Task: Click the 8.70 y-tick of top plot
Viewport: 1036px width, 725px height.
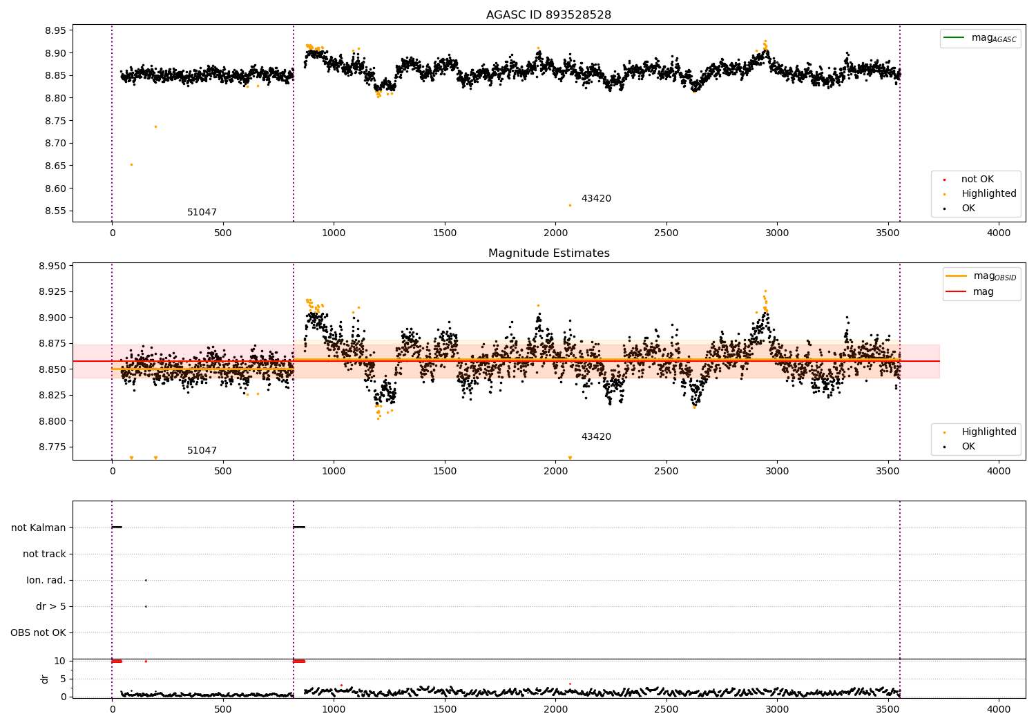Action: [55, 144]
